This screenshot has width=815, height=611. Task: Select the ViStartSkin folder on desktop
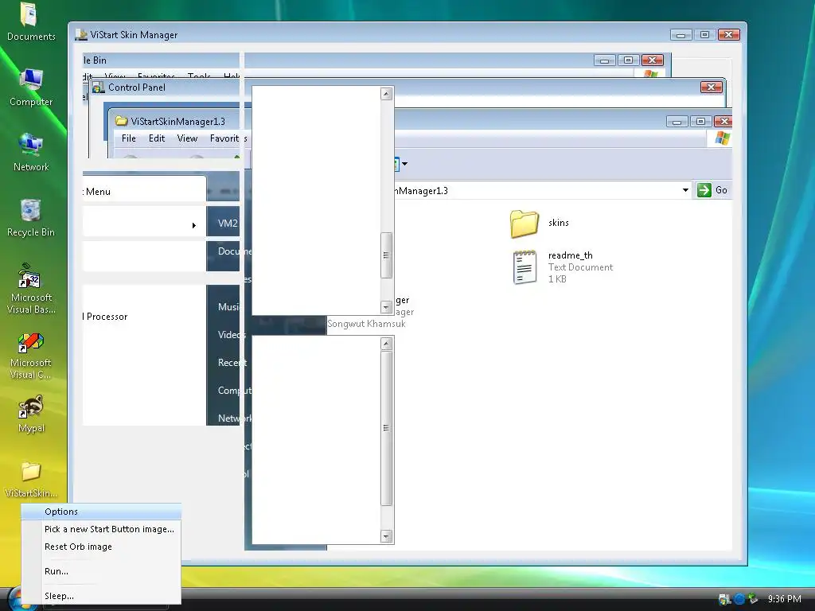pos(31,480)
